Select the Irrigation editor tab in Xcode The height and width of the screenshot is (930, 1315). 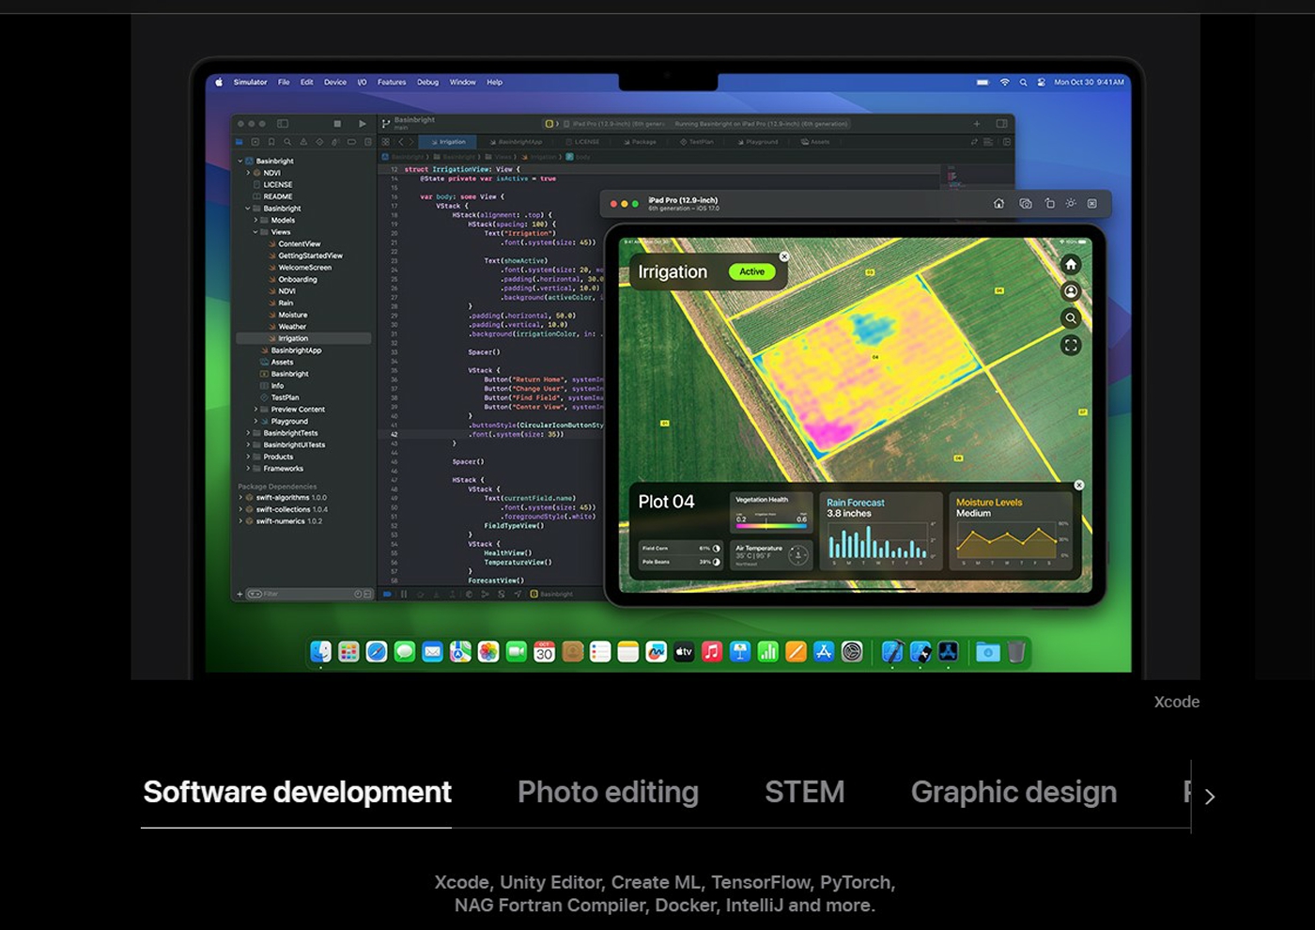point(449,142)
